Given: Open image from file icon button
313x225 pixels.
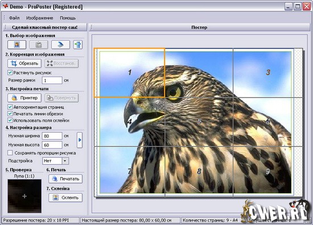Looking at the screenshot, I should point(17,44).
